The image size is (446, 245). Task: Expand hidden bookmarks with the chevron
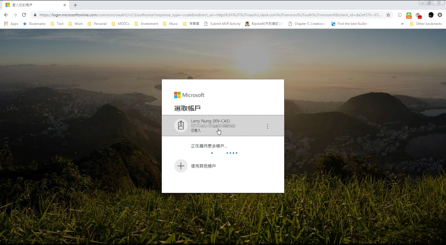(x=402, y=24)
